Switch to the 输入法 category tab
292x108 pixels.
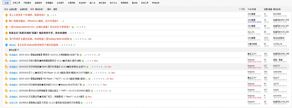pyautogui.click(x=92, y=3)
